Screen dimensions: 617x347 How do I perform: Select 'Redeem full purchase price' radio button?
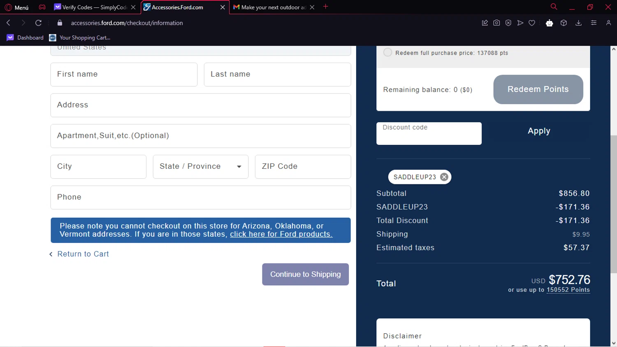click(x=387, y=52)
